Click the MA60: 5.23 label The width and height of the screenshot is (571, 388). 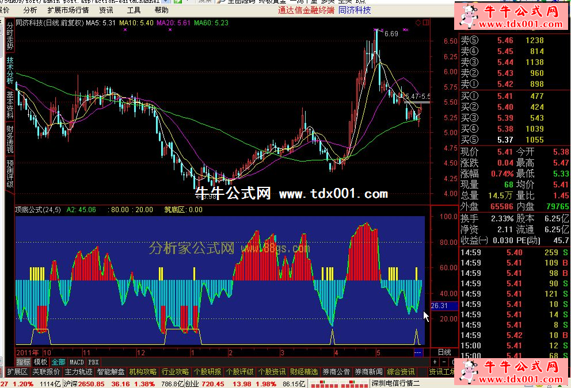click(211, 23)
